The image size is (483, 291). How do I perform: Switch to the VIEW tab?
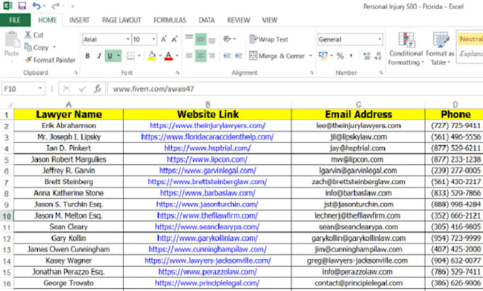[269, 21]
